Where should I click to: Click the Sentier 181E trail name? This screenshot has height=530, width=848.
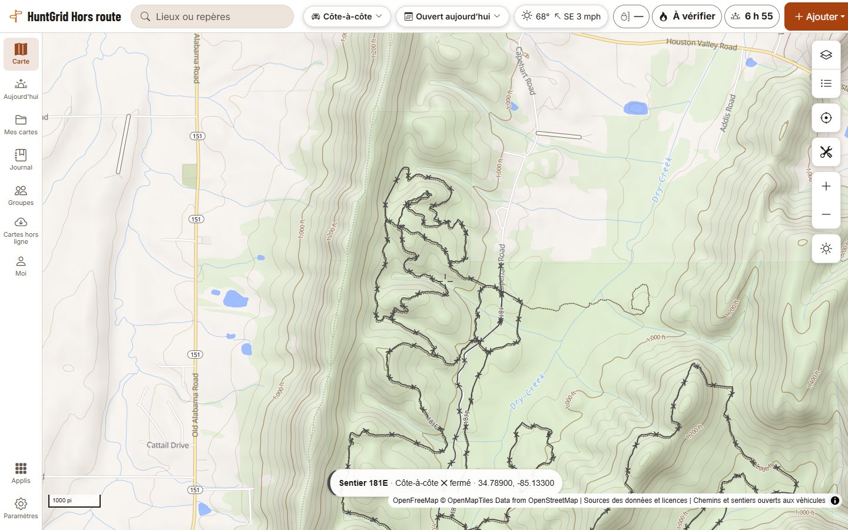point(363,483)
